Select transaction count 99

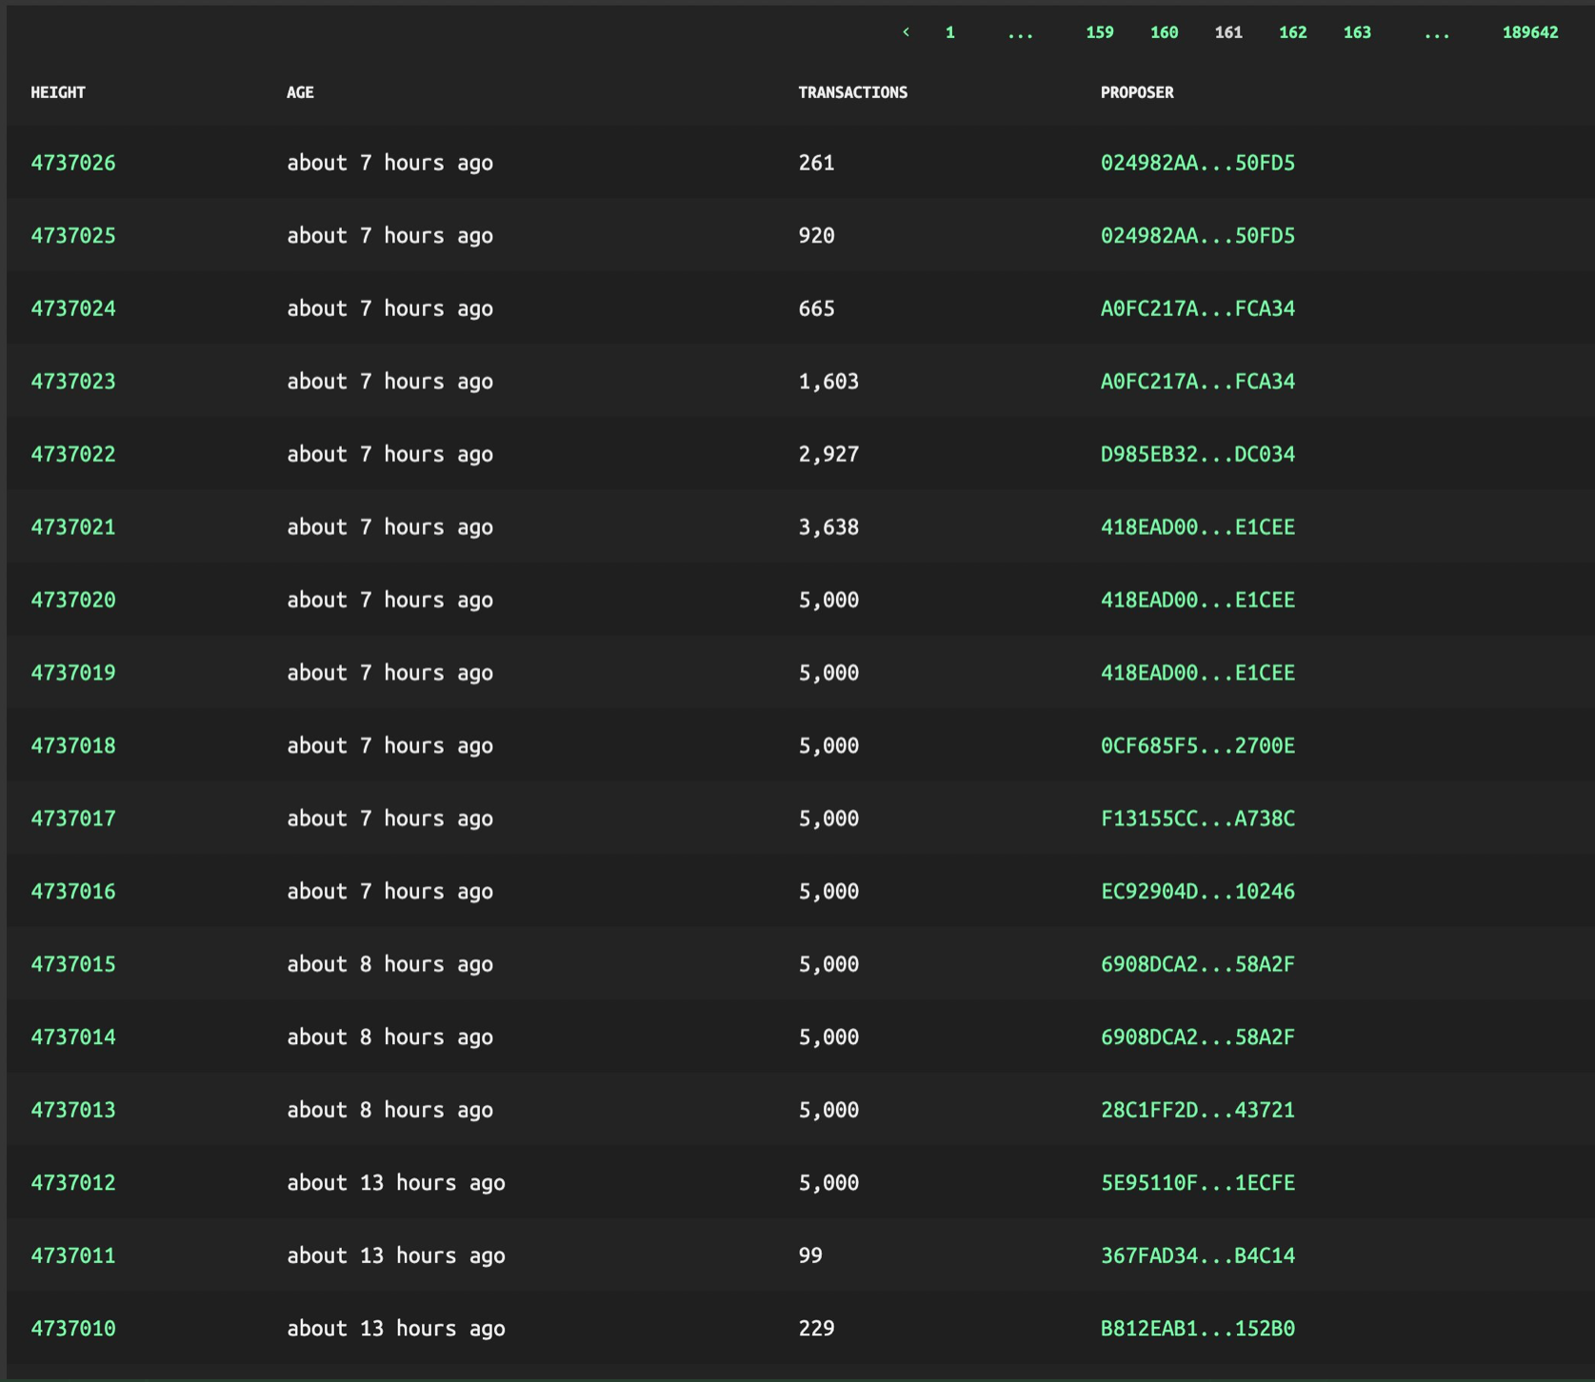pos(810,1255)
